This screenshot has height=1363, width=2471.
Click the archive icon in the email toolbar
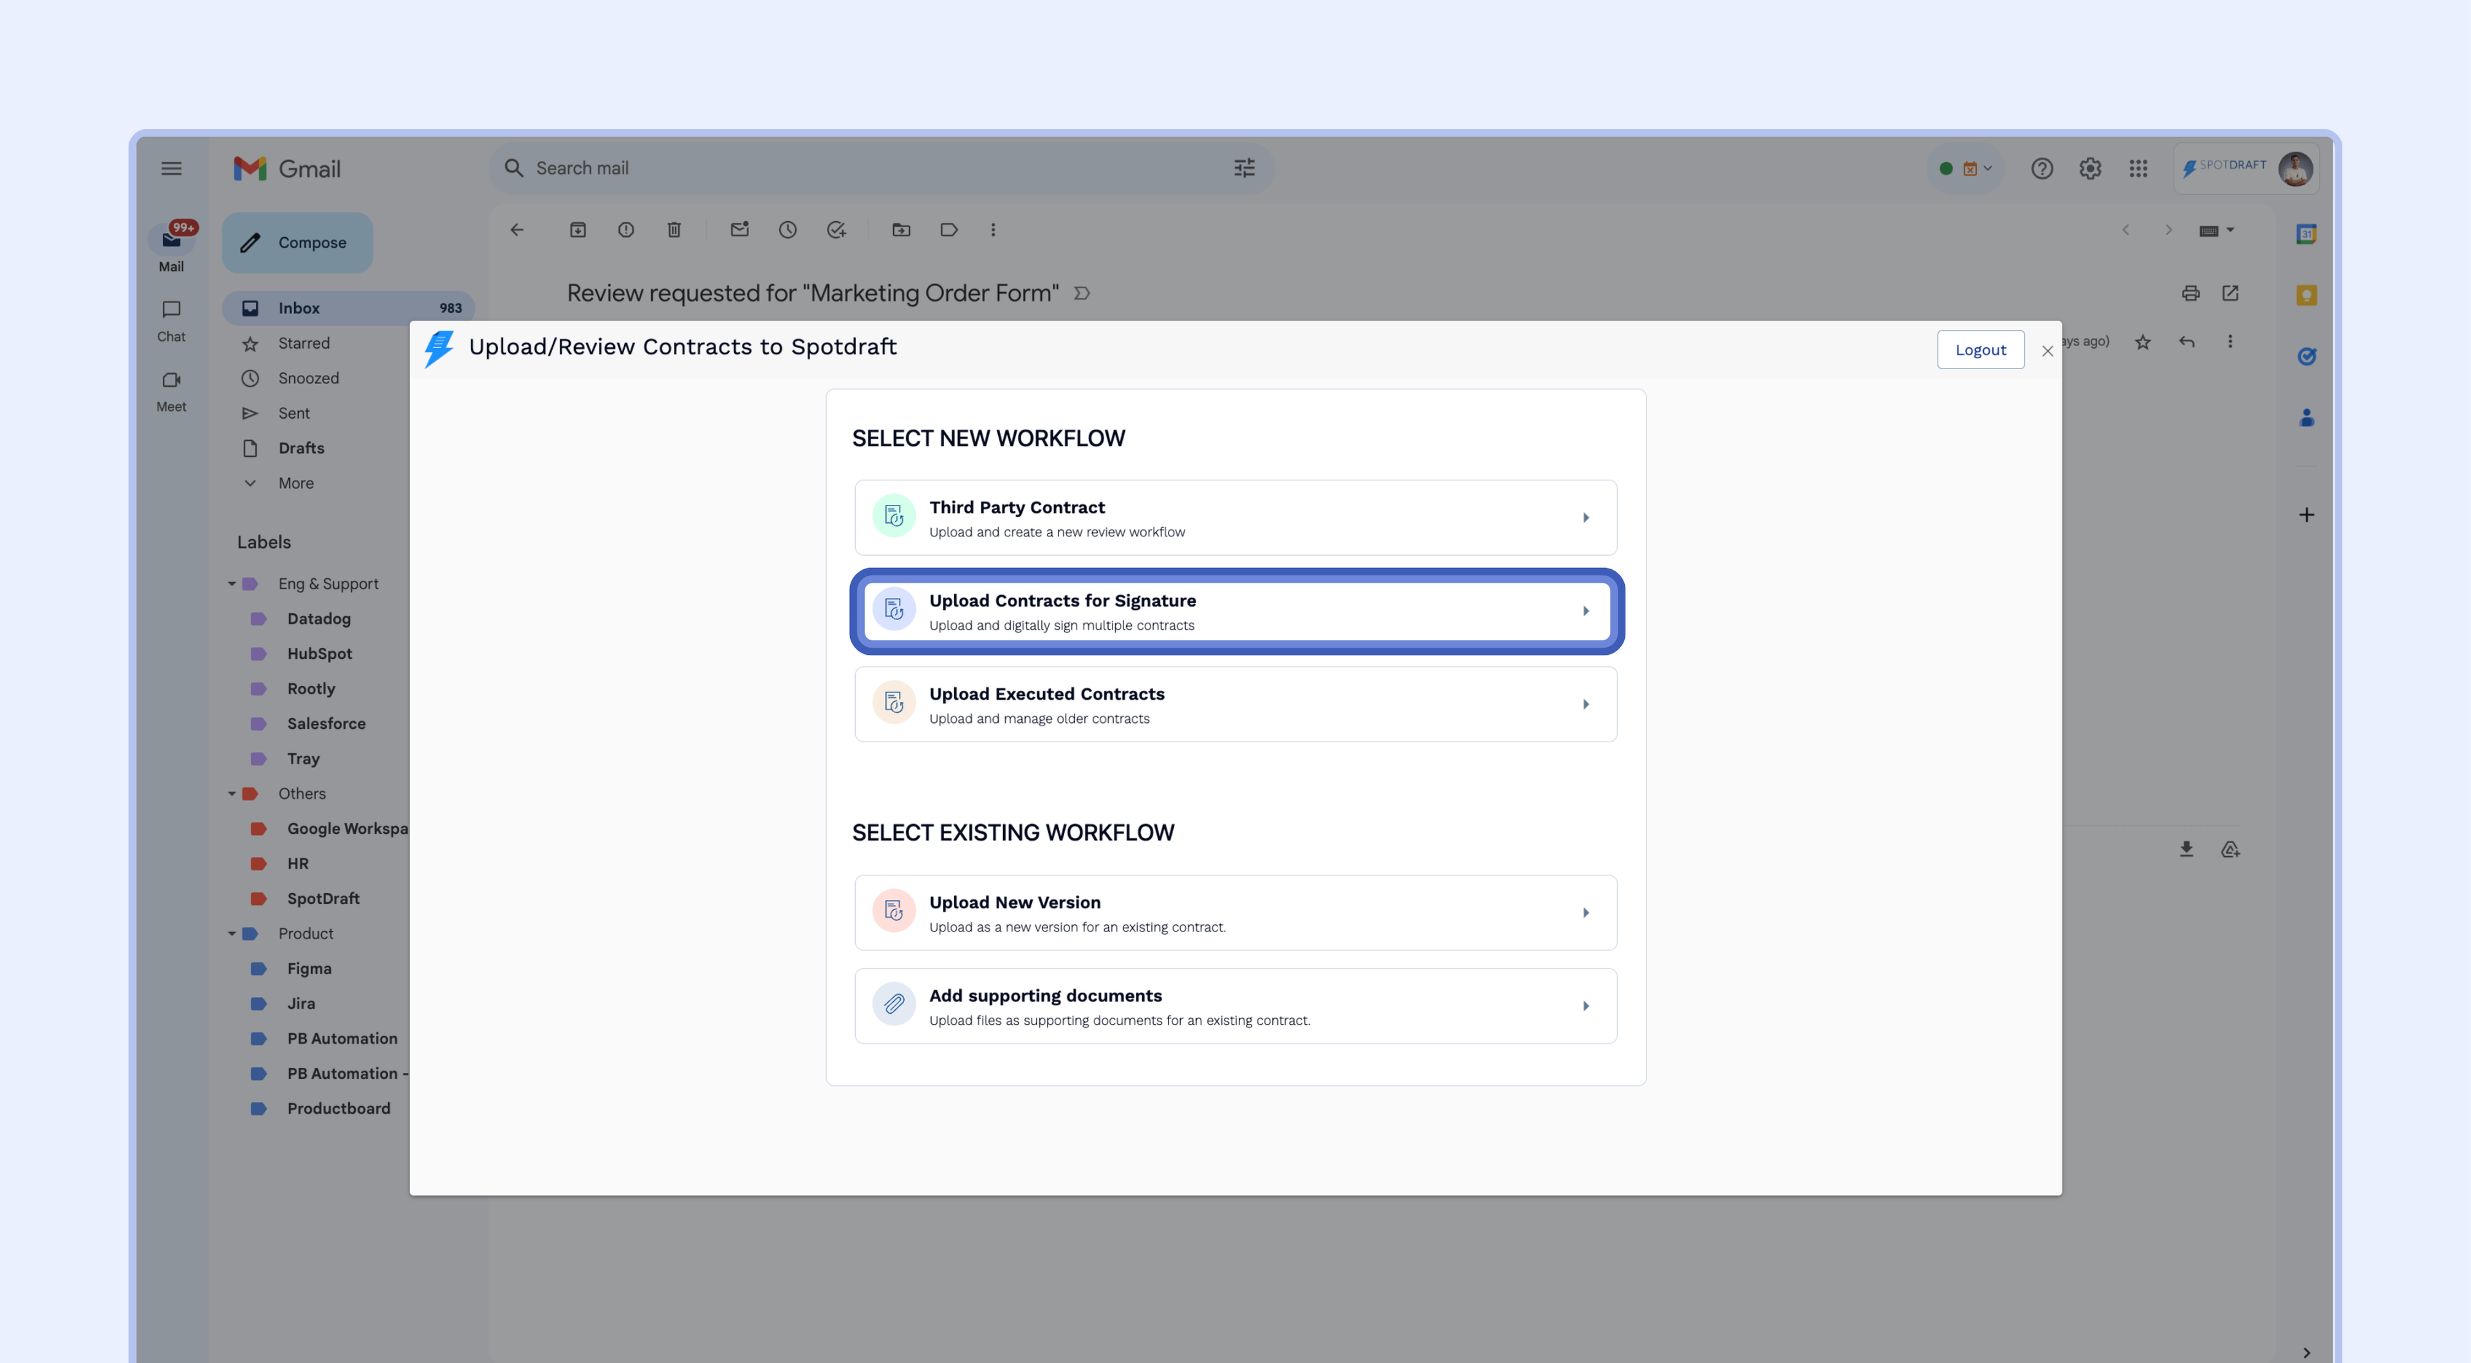coord(577,230)
